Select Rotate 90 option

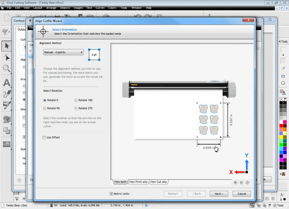[45, 108]
